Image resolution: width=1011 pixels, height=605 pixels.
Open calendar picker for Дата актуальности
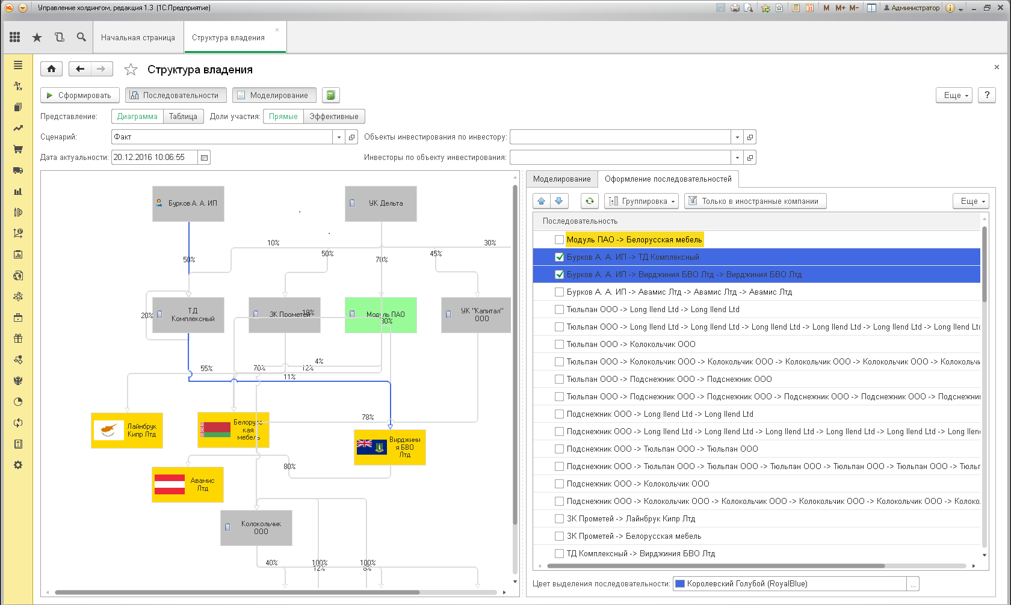pyautogui.click(x=204, y=158)
